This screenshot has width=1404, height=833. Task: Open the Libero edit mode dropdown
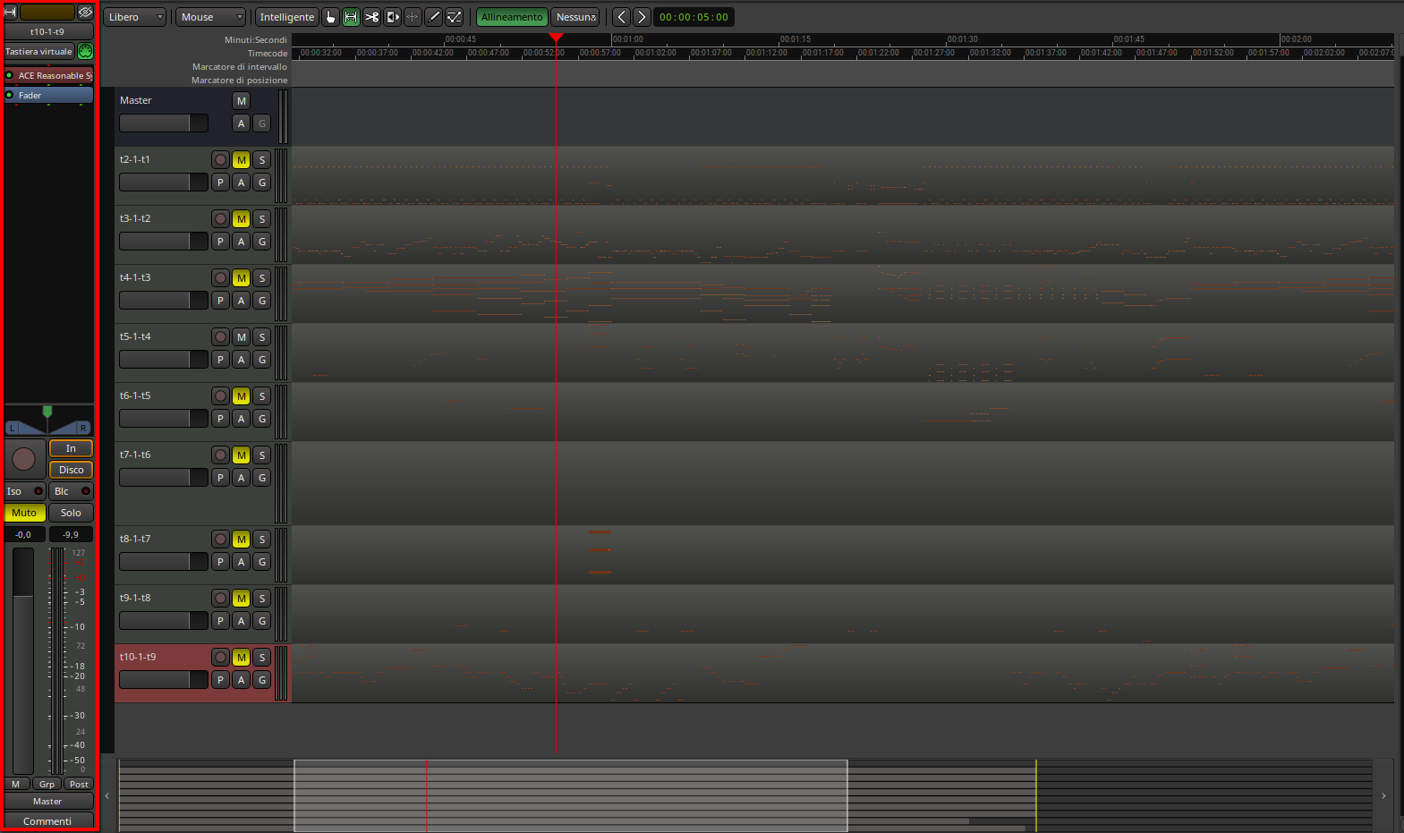point(135,17)
